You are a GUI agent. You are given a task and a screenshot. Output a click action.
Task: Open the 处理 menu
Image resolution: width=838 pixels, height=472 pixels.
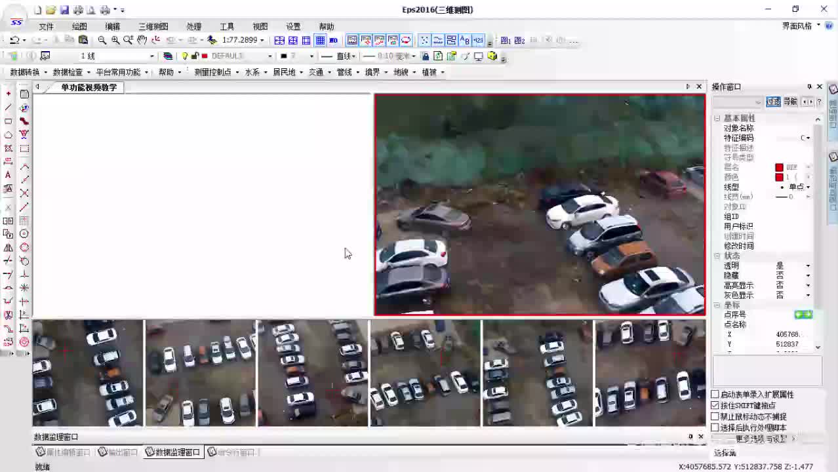(x=193, y=26)
